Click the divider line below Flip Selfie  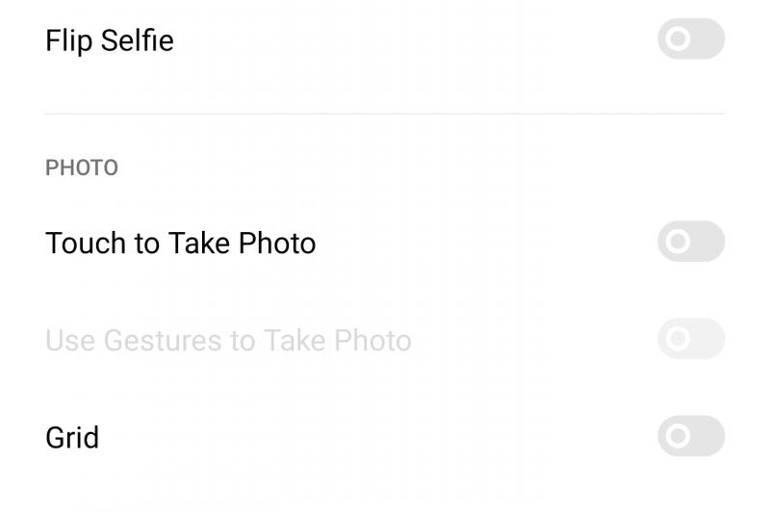tap(385, 114)
